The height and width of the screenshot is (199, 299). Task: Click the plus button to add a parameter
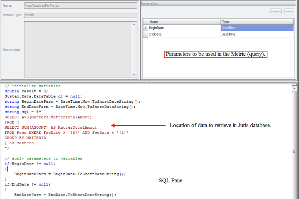[276, 11]
